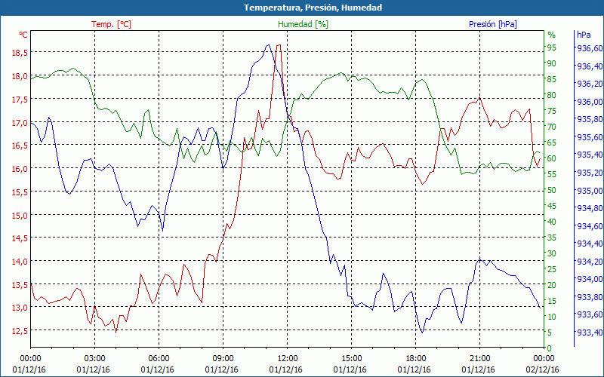This screenshot has height=377, width=604.
Task: Click the 936,40 pressure axis value
Action: coord(590,66)
